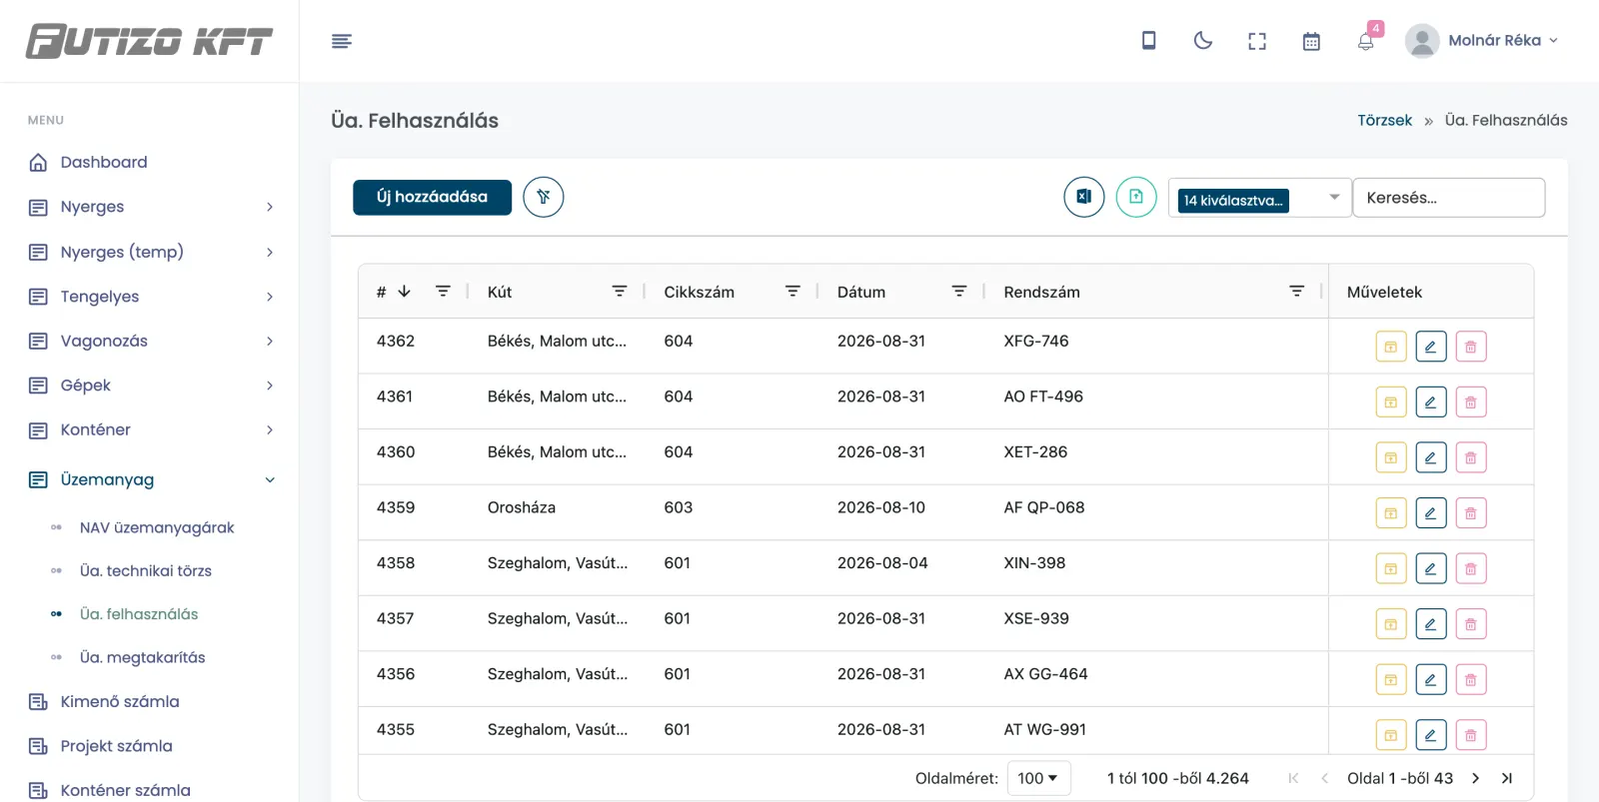The height and width of the screenshot is (802, 1599).
Task: Open the 14 kiválasztva column selector dropdown
Action: coord(1259,198)
